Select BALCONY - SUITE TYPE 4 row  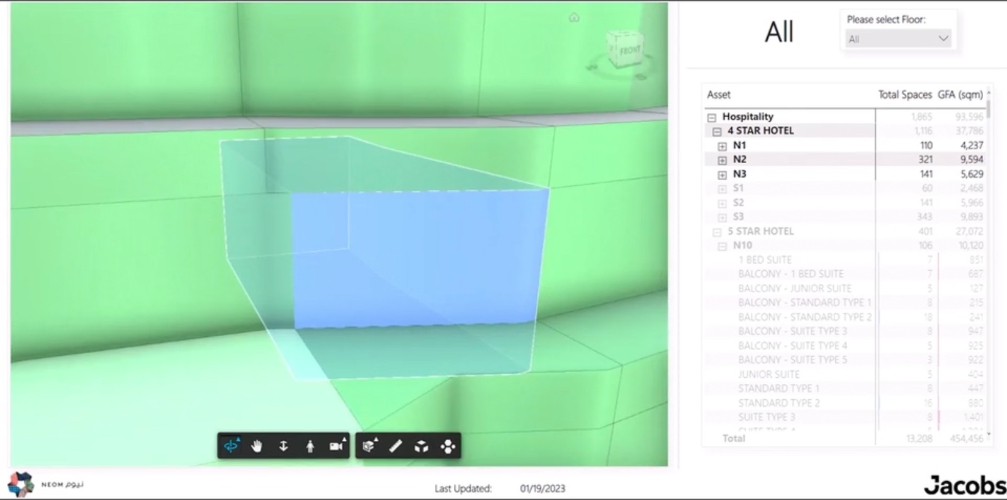[x=792, y=346]
